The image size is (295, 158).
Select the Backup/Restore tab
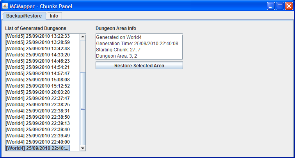24,16
